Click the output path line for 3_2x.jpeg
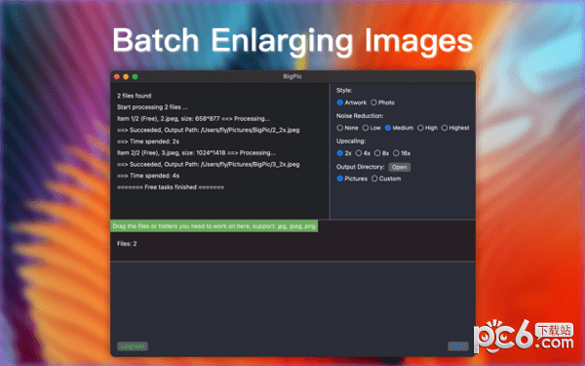 click(209, 164)
